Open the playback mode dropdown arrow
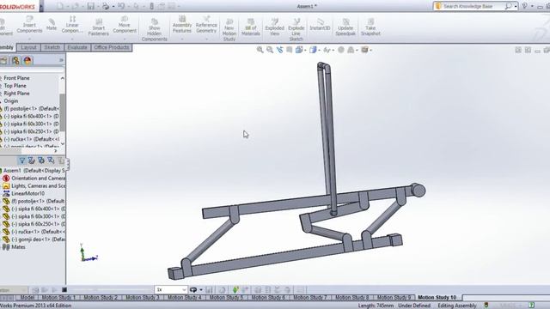 (x=201, y=290)
